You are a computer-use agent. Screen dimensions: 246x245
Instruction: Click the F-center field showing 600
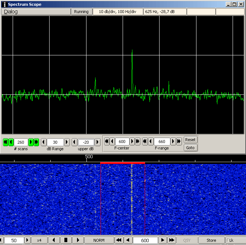pos(122,141)
